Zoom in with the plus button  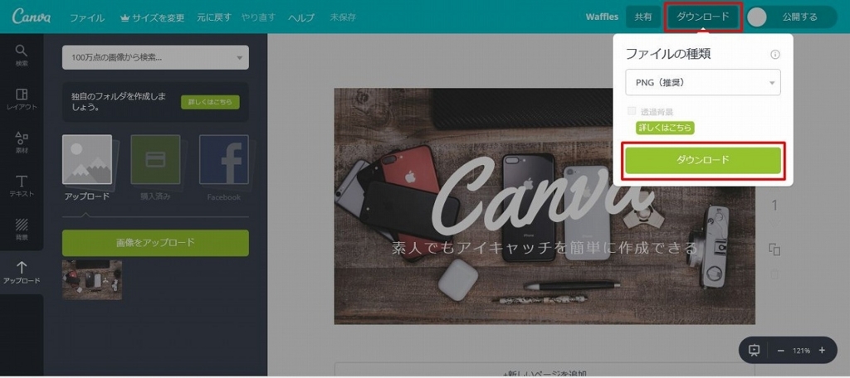[x=822, y=351]
